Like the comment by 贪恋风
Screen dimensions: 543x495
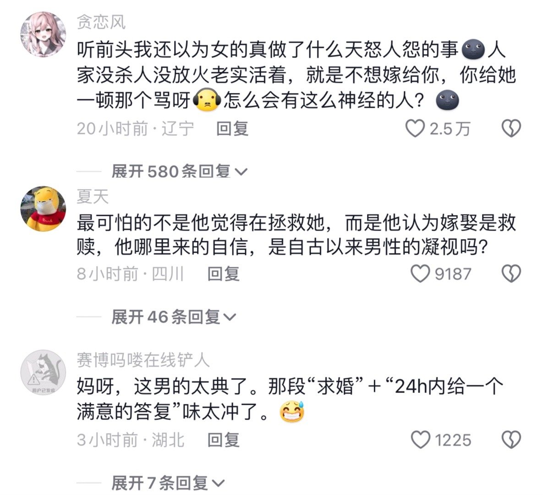pos(415,128)
